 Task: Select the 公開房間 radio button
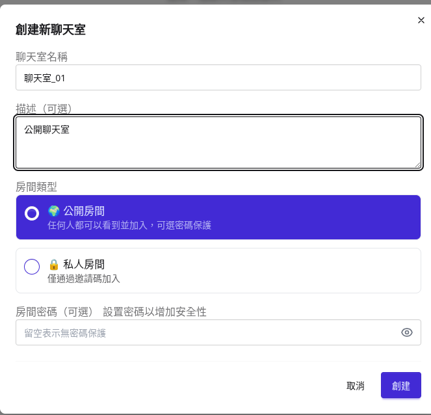pyautogui.click(x=32, y=213)
